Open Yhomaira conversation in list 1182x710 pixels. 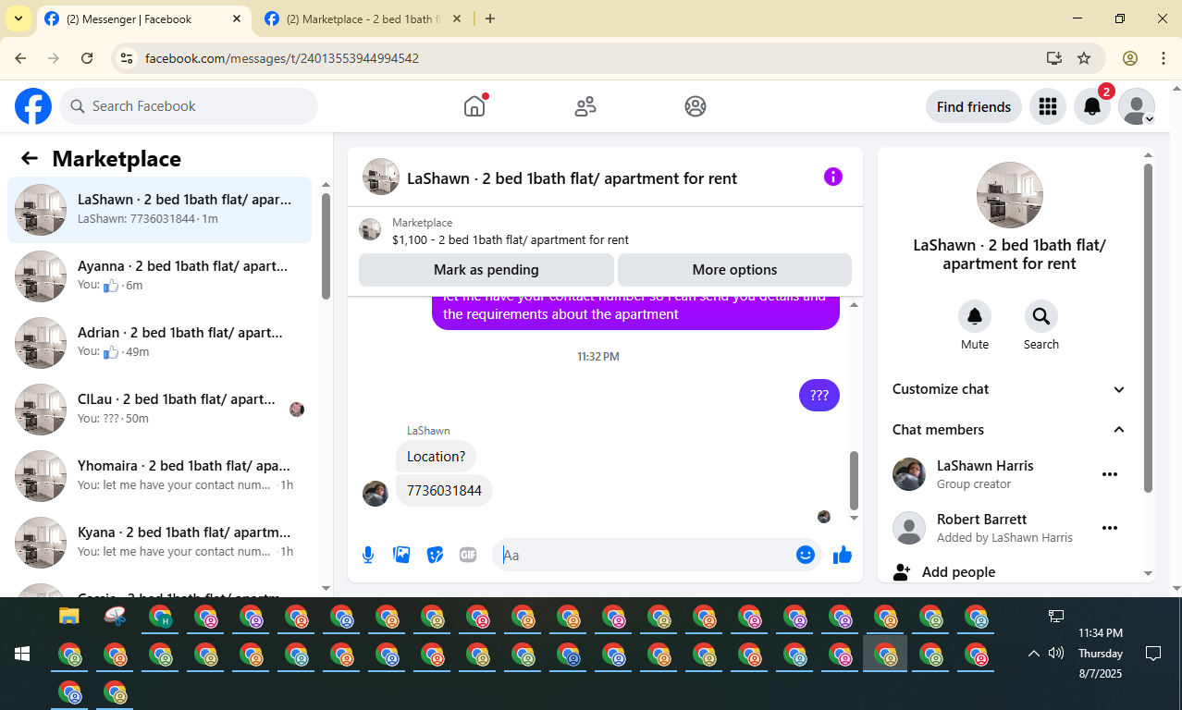pos(159,476)
